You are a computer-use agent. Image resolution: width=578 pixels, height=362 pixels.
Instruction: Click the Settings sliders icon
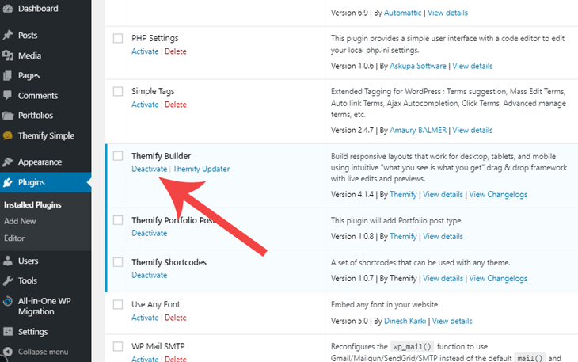tap(7, 332)
